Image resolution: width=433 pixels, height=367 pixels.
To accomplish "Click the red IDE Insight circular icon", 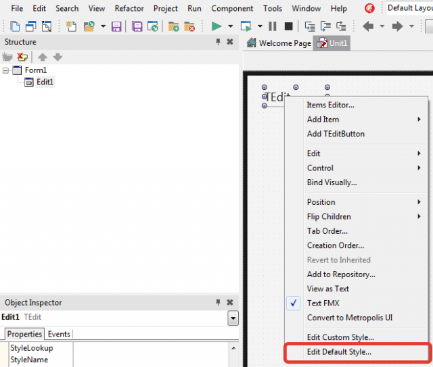I will (x=369, y=8).
